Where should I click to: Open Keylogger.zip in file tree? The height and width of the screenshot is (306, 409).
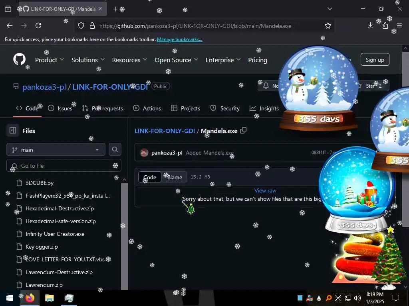point(42,246)
